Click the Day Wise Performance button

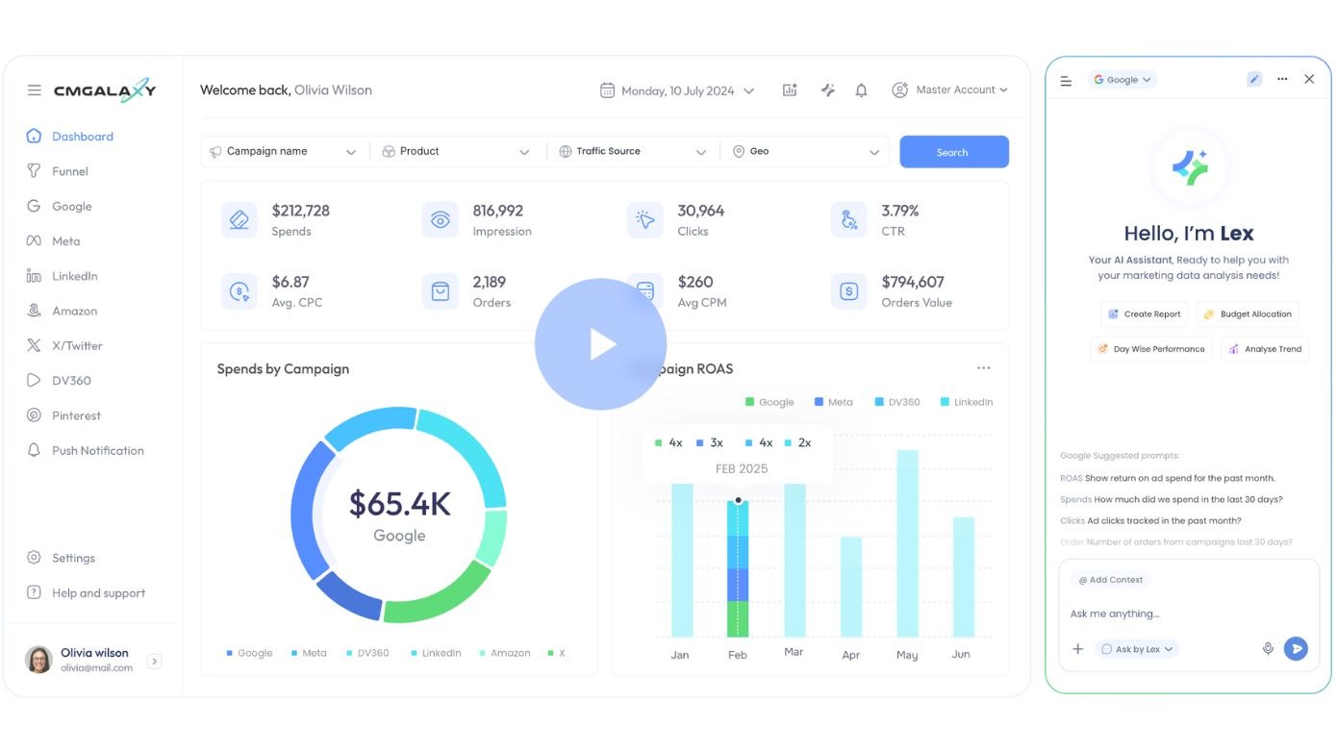1151,349
